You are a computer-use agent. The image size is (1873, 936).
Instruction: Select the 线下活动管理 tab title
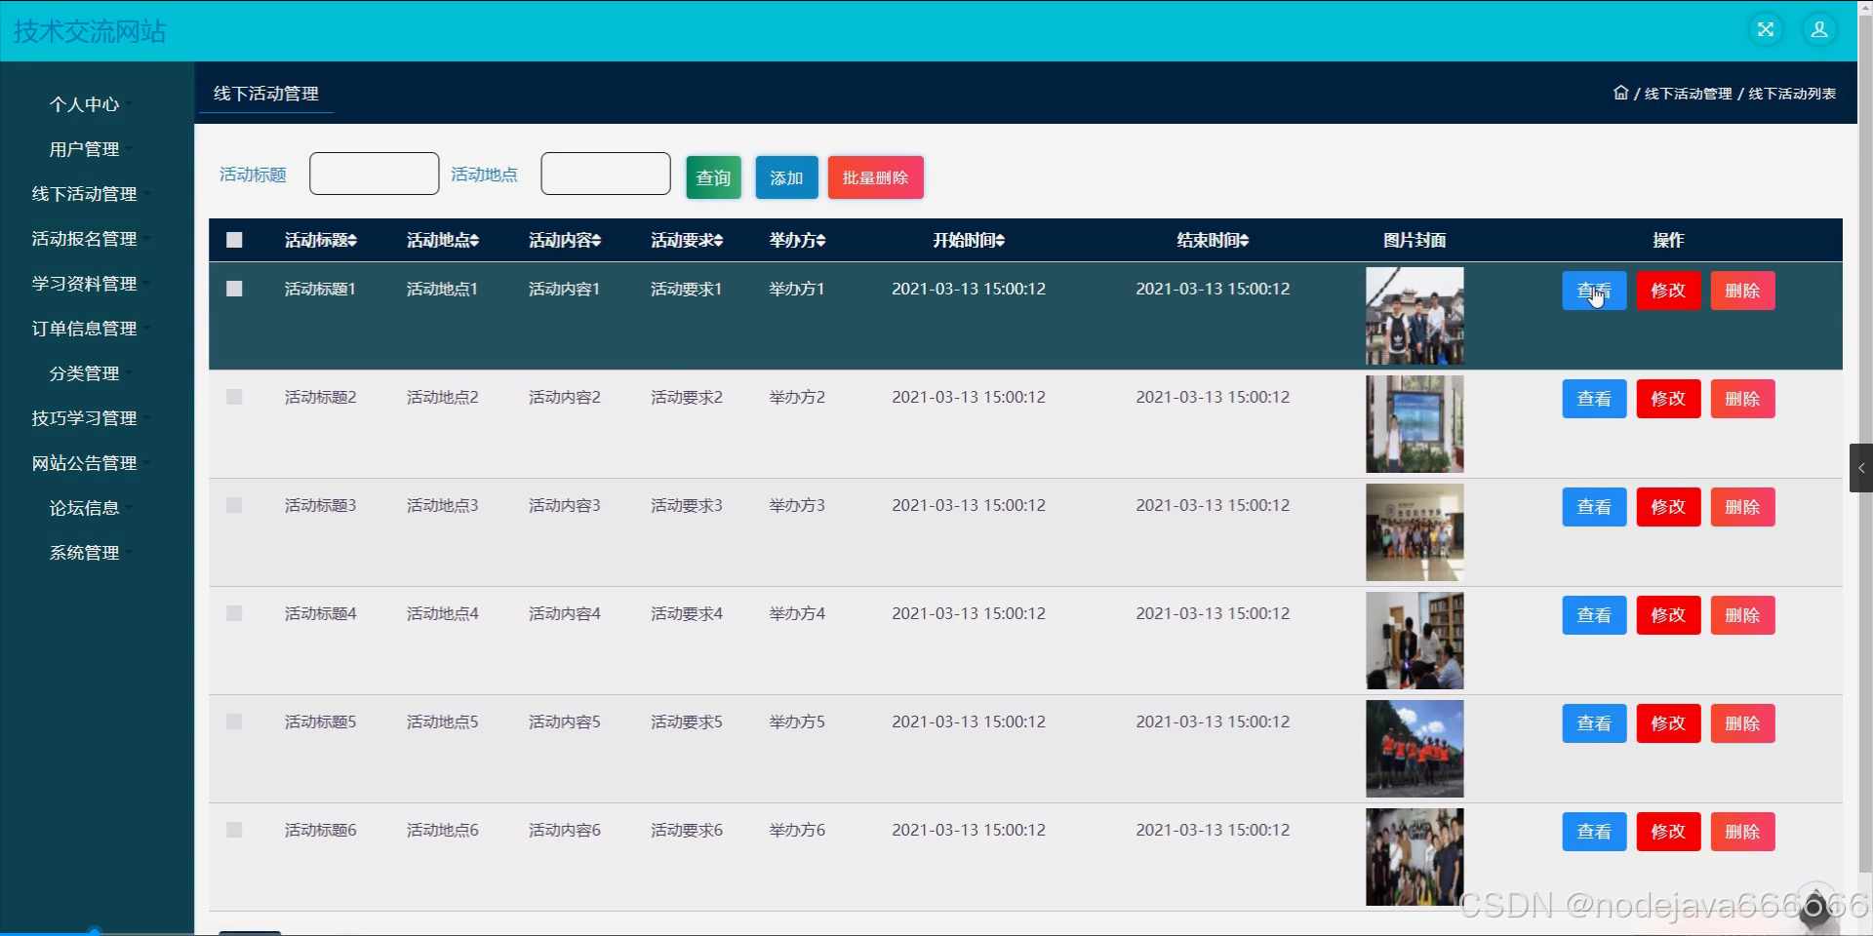click(x=266, y=94)
